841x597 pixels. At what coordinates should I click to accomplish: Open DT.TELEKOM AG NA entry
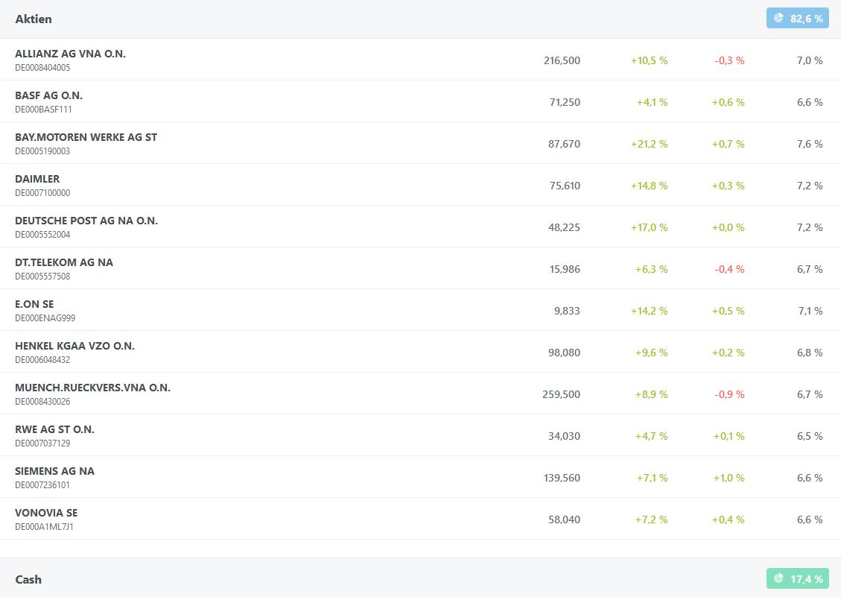(64, 262)
